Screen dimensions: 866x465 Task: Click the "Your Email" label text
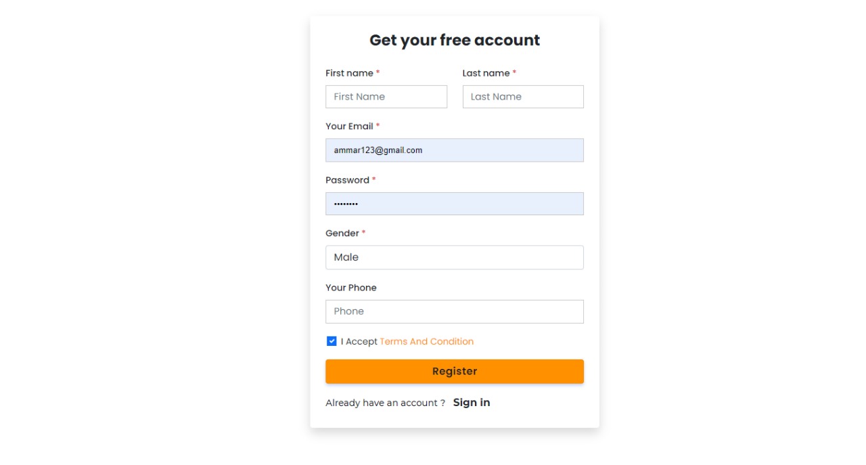pyautogui.click(x=349, y=127)
